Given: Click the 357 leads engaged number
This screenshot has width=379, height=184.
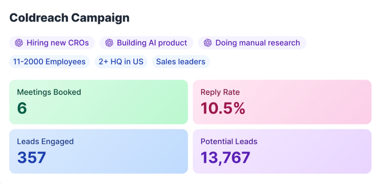Looking at the screenshot, I should pos(31,157).
